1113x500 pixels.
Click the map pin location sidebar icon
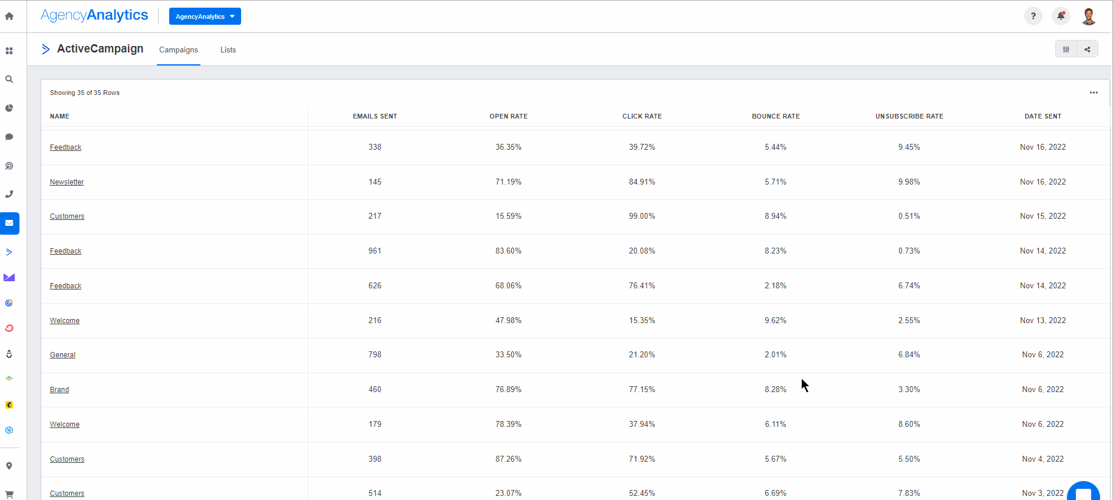pos(9,466)
